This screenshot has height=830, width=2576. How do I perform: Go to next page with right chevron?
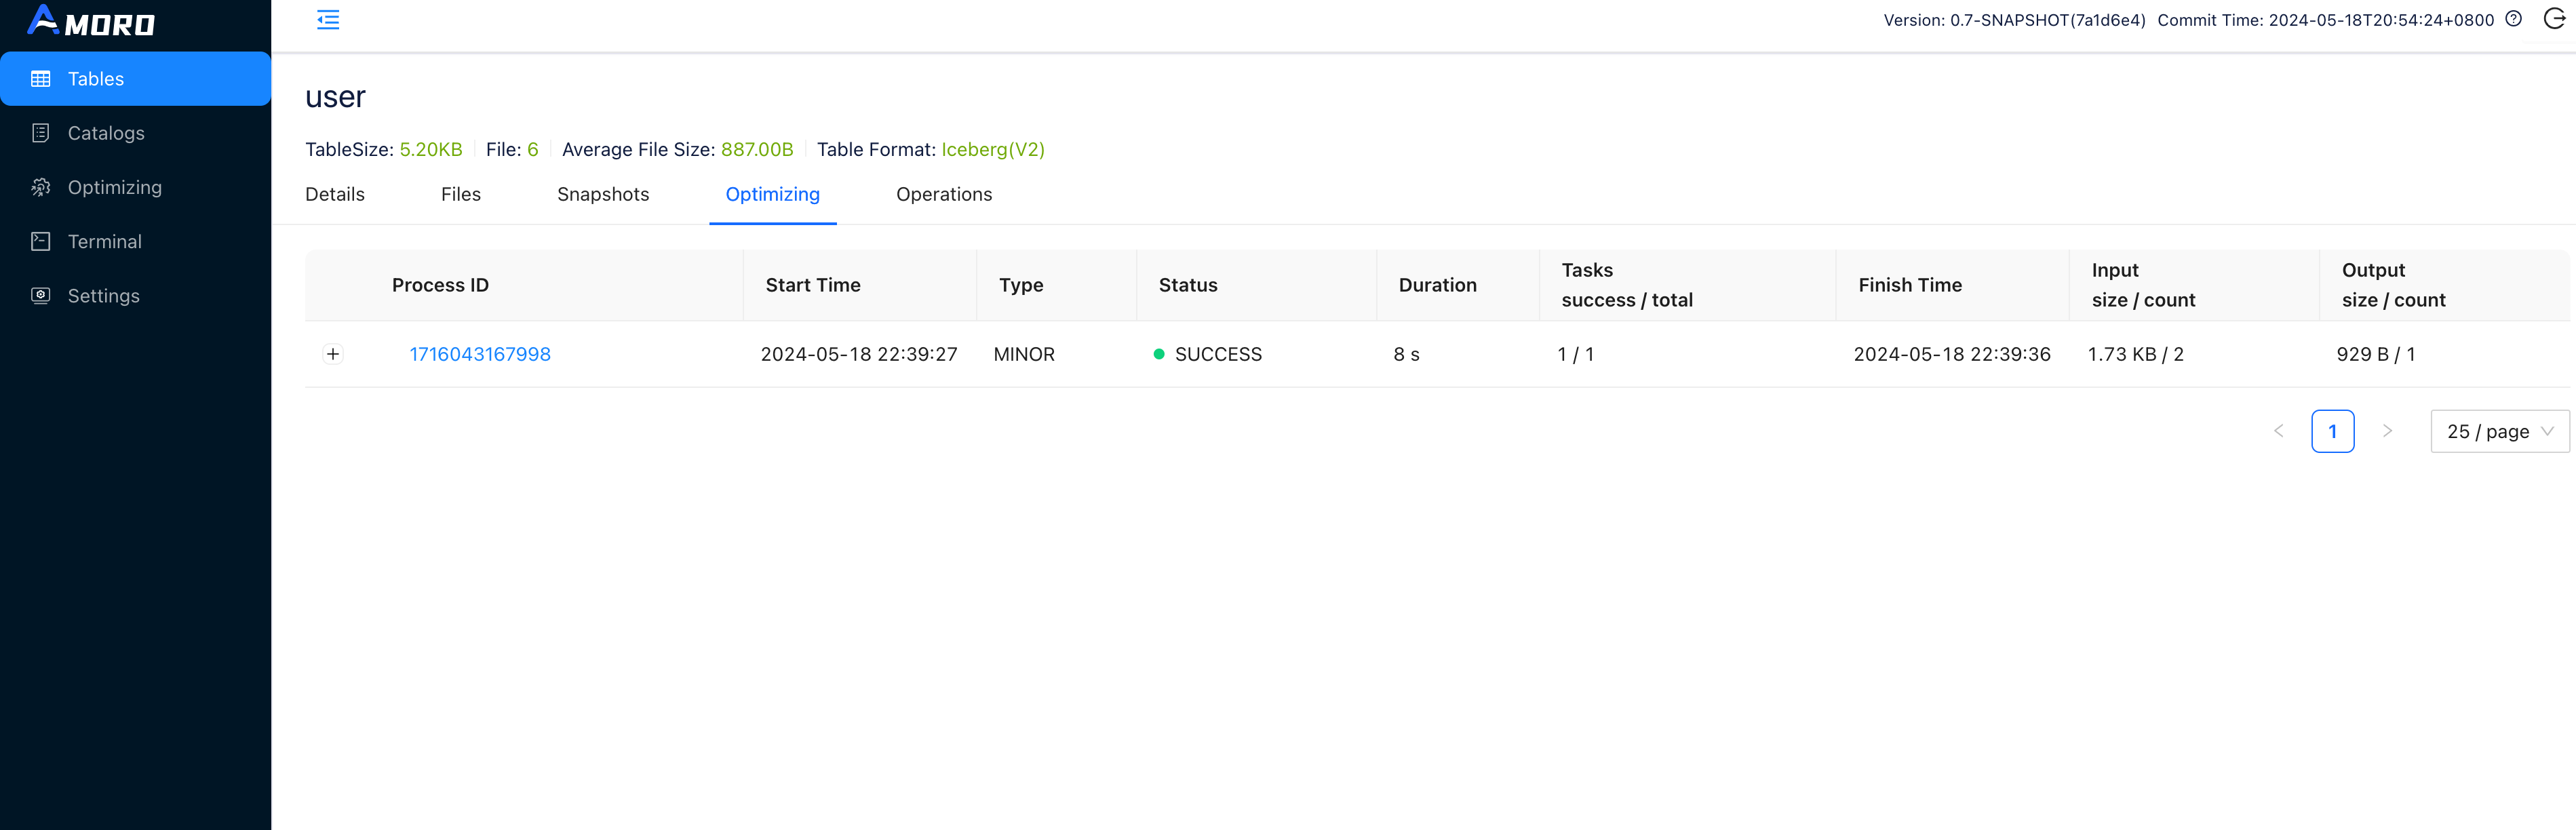2387,431
